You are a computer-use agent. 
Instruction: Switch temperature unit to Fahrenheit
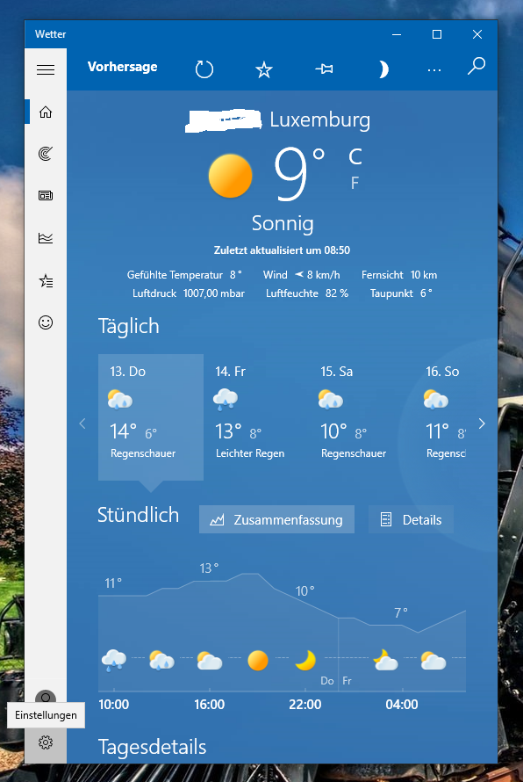[x=355, y=184]
